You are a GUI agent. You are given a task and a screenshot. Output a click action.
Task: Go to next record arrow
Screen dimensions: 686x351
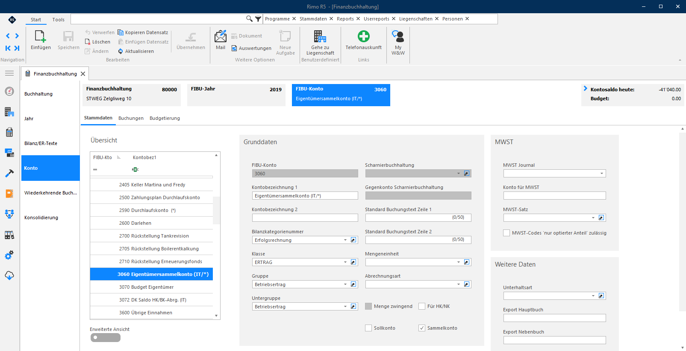coord(17,36)
